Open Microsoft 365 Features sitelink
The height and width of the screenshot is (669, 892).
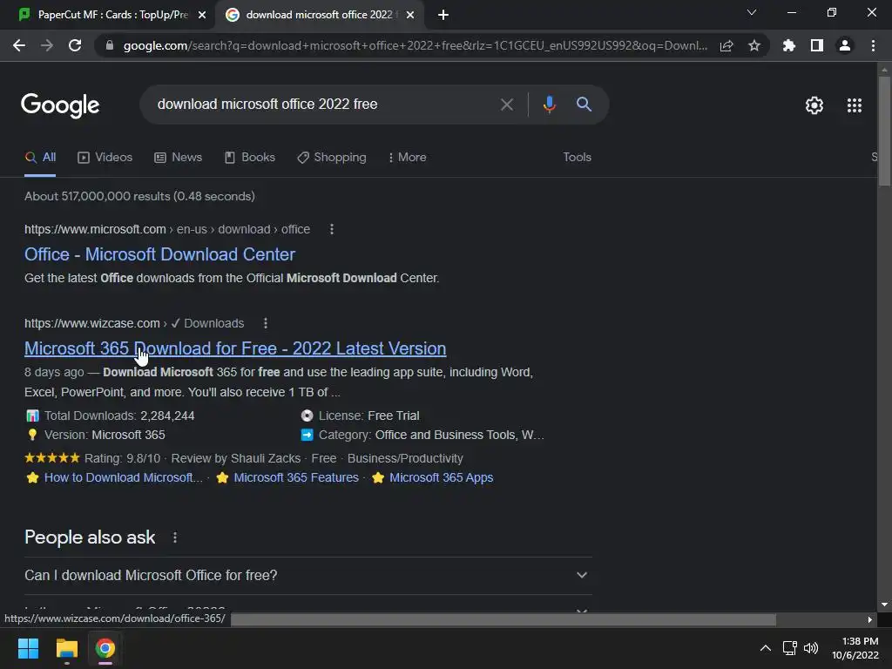pyautogui.click(x=296, y=477)
